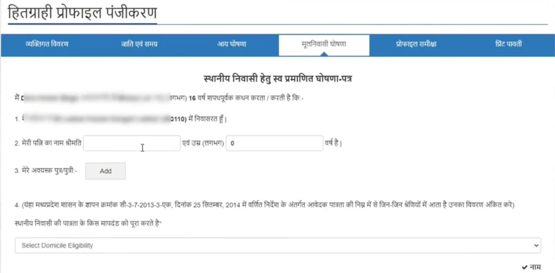Click the हितग्राही प्रोफाइल पंजीकरण page title

82,13
